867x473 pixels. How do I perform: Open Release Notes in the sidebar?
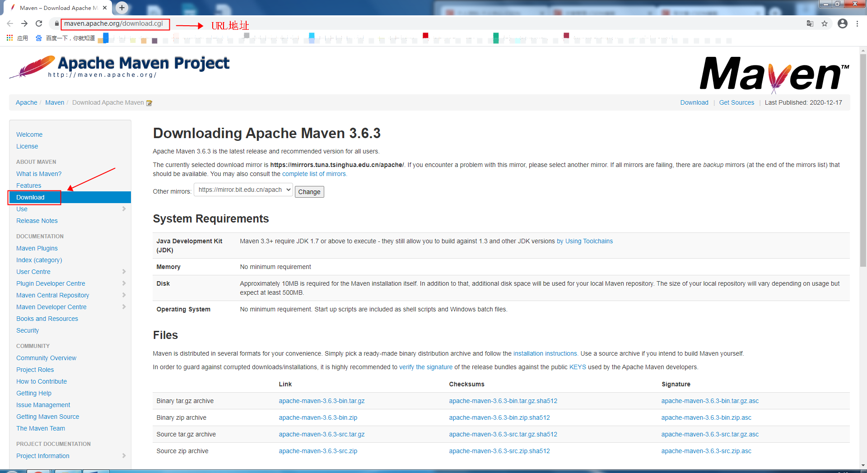pos(37,221)
